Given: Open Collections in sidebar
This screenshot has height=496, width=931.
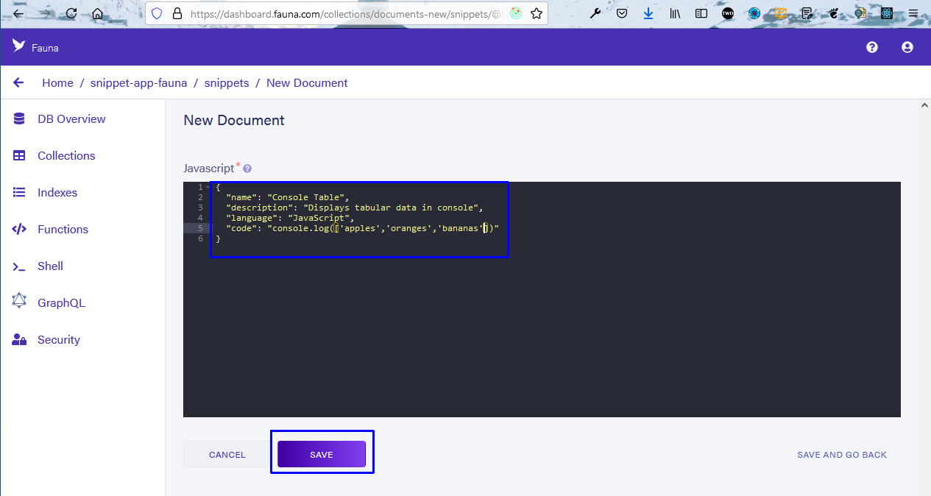Looking at the screenshot, I should (66, 156).
